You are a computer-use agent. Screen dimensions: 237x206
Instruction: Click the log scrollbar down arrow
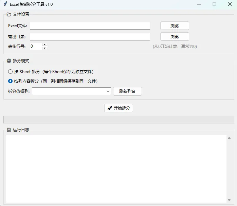[229, 200]
